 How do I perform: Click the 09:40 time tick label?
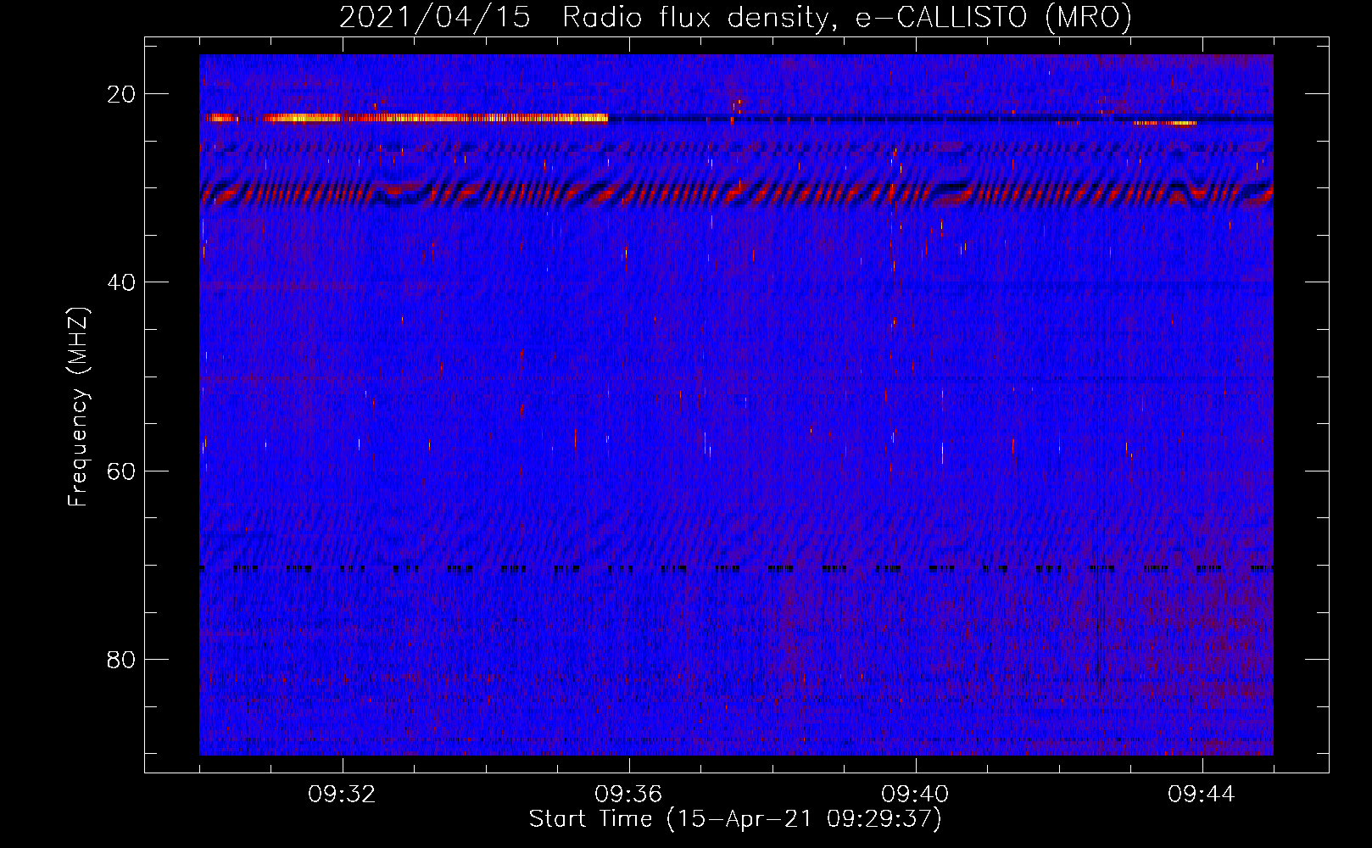(915, 795)
